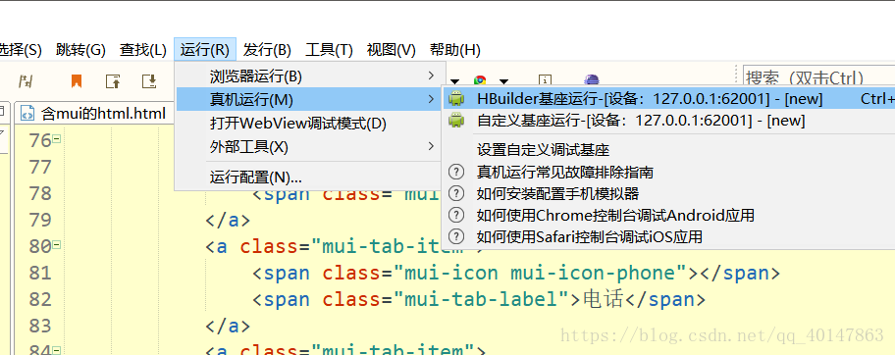Screen dimensions: 895x355
Task: Choose 打开WebView调试模式(D)
Action: [x=308, y=124]
